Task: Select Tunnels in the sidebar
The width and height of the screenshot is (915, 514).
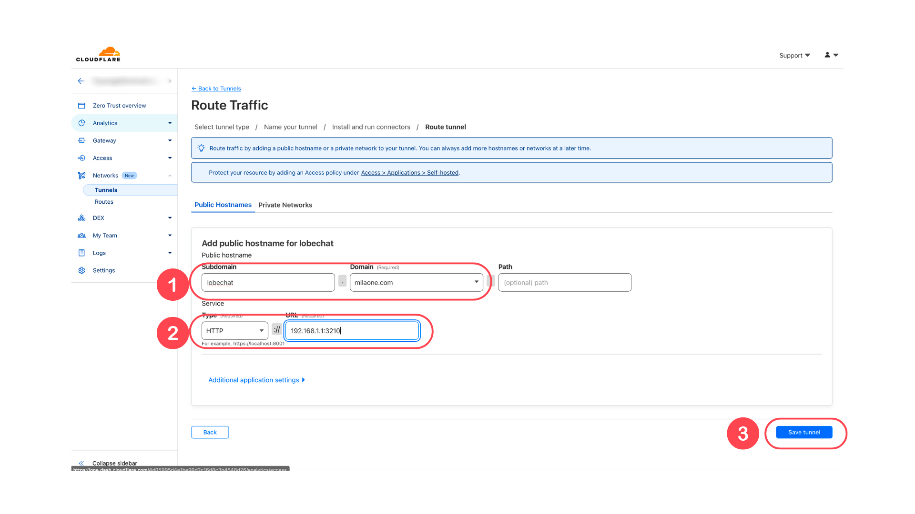Action: [x=130, y=190]
